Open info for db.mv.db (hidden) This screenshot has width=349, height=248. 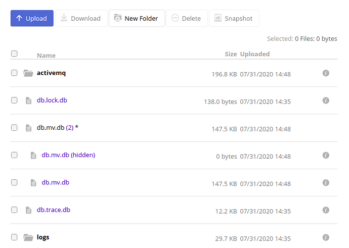(326, 155)
